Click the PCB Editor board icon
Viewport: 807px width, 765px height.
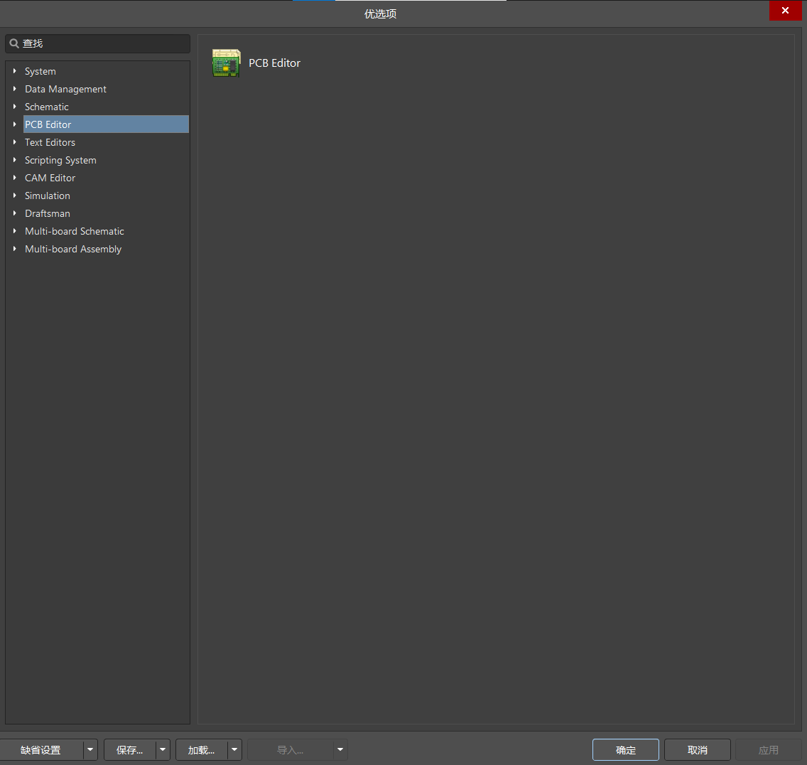[226, 63]
